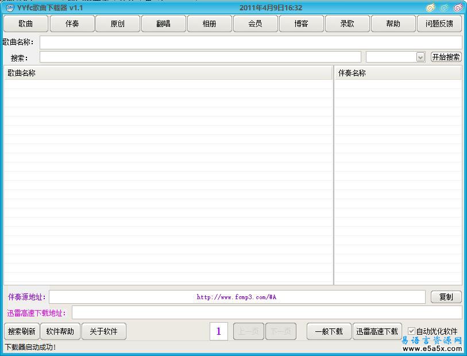
Task: Click the yellow swirl icon in title bar
Action: [429, 7]
